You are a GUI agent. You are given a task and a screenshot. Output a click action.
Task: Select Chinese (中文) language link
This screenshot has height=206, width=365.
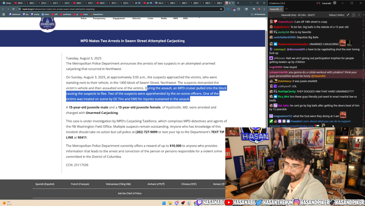pos(189,184)
